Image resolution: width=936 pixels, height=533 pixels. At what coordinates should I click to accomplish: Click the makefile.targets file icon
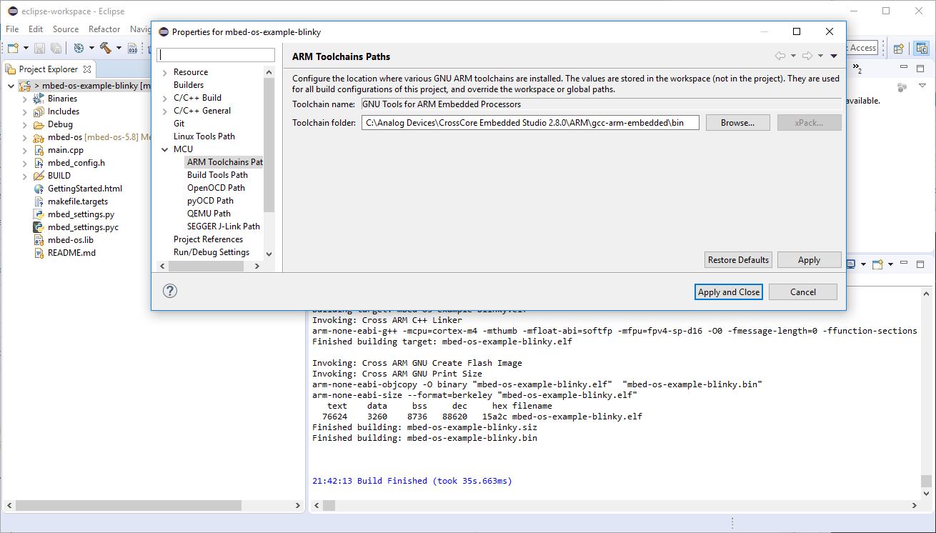click(39, 201)
